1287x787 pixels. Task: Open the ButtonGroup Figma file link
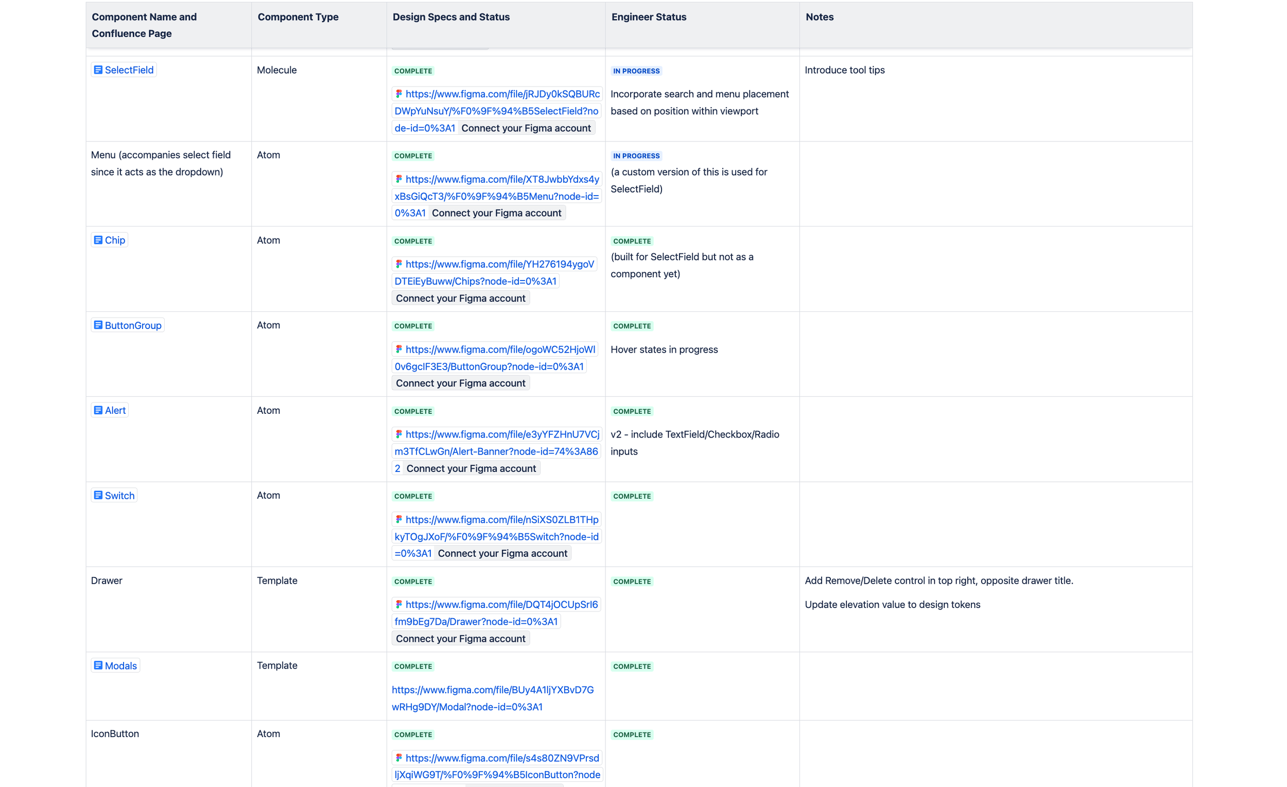coord(500,349)
